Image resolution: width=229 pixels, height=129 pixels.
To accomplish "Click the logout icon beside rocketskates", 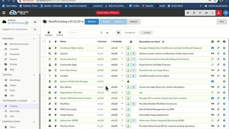I will (x=35, y=29).
